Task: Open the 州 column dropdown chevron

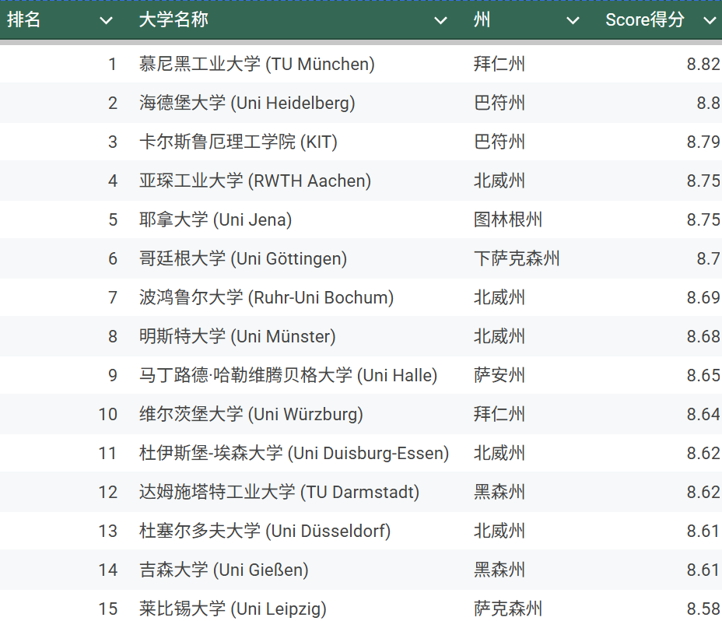Action: pos(573,21)
